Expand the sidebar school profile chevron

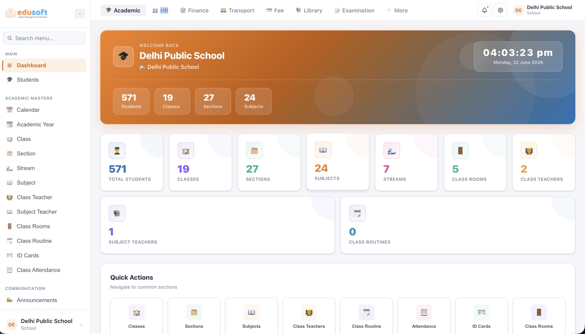pyautogui.click(x=81, y=325)
